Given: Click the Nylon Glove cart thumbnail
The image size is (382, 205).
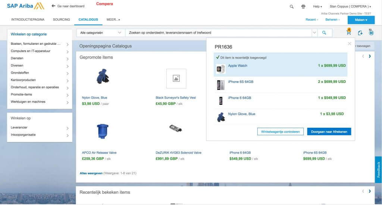Looking at the screenshot, I should click(x=221, y=117).
